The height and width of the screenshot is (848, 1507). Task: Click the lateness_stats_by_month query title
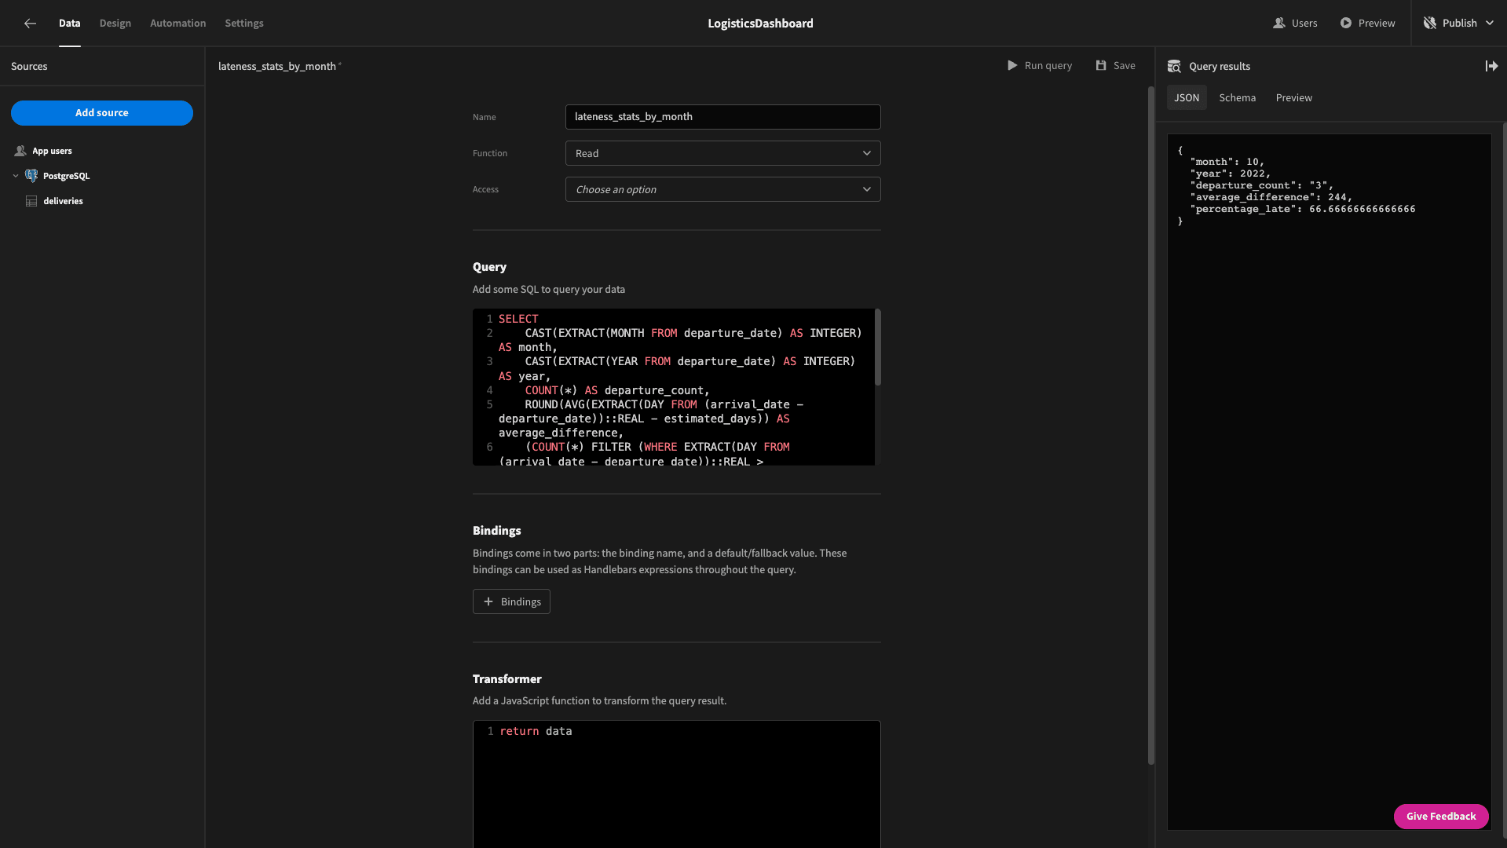[x=277, y=67]
